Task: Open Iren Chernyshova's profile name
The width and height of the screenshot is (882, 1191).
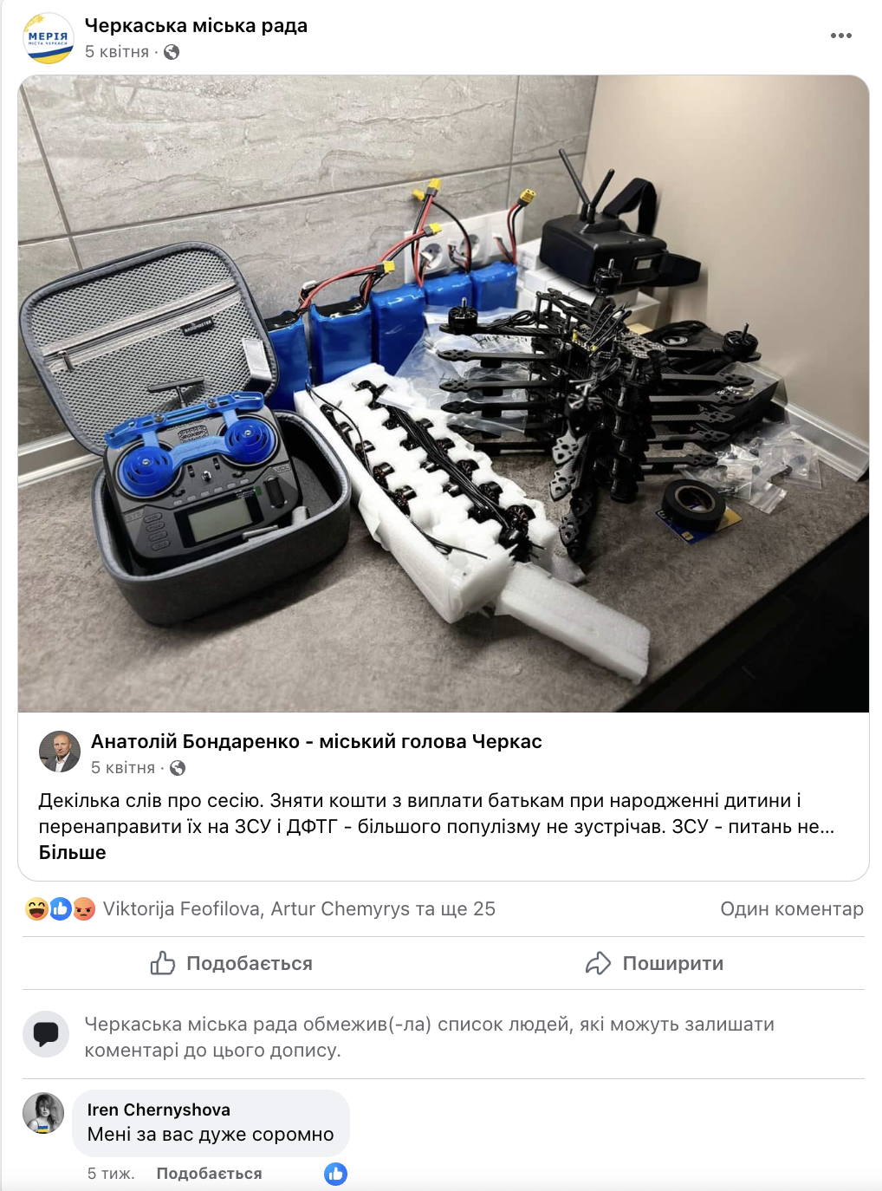Action: [159, 1110]
